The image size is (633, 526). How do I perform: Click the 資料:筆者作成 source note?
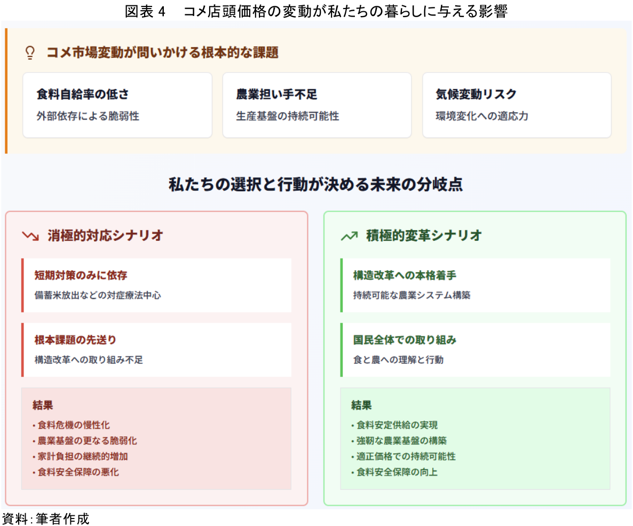(45, 519)
